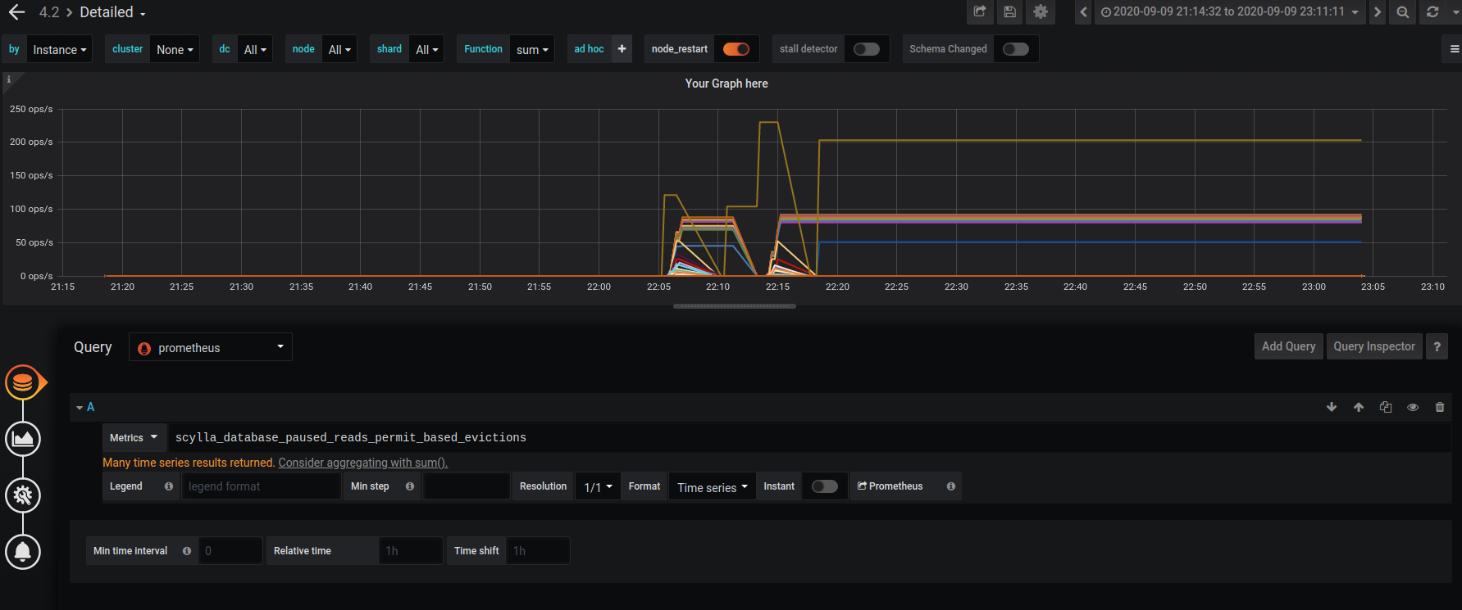1462x610 pixels.
Task: Move query A down
Action: click(x=1332, y=407)
